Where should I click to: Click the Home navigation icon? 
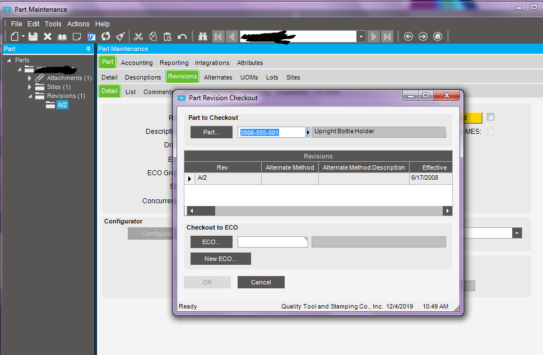coord(438,36)
